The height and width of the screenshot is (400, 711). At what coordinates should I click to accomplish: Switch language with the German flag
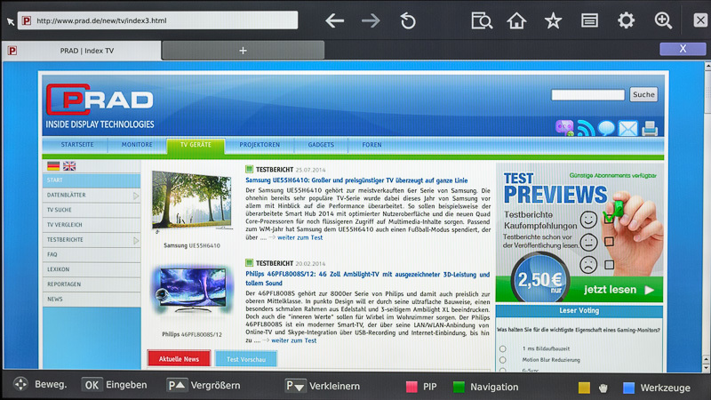pos(53,166)
